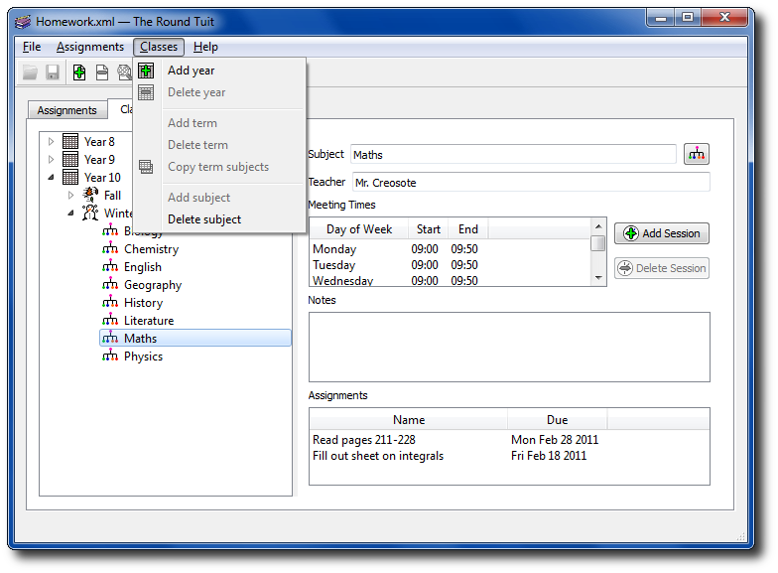Click the open folder toolbar icon

pyautogui.click(x=31, y=72)
